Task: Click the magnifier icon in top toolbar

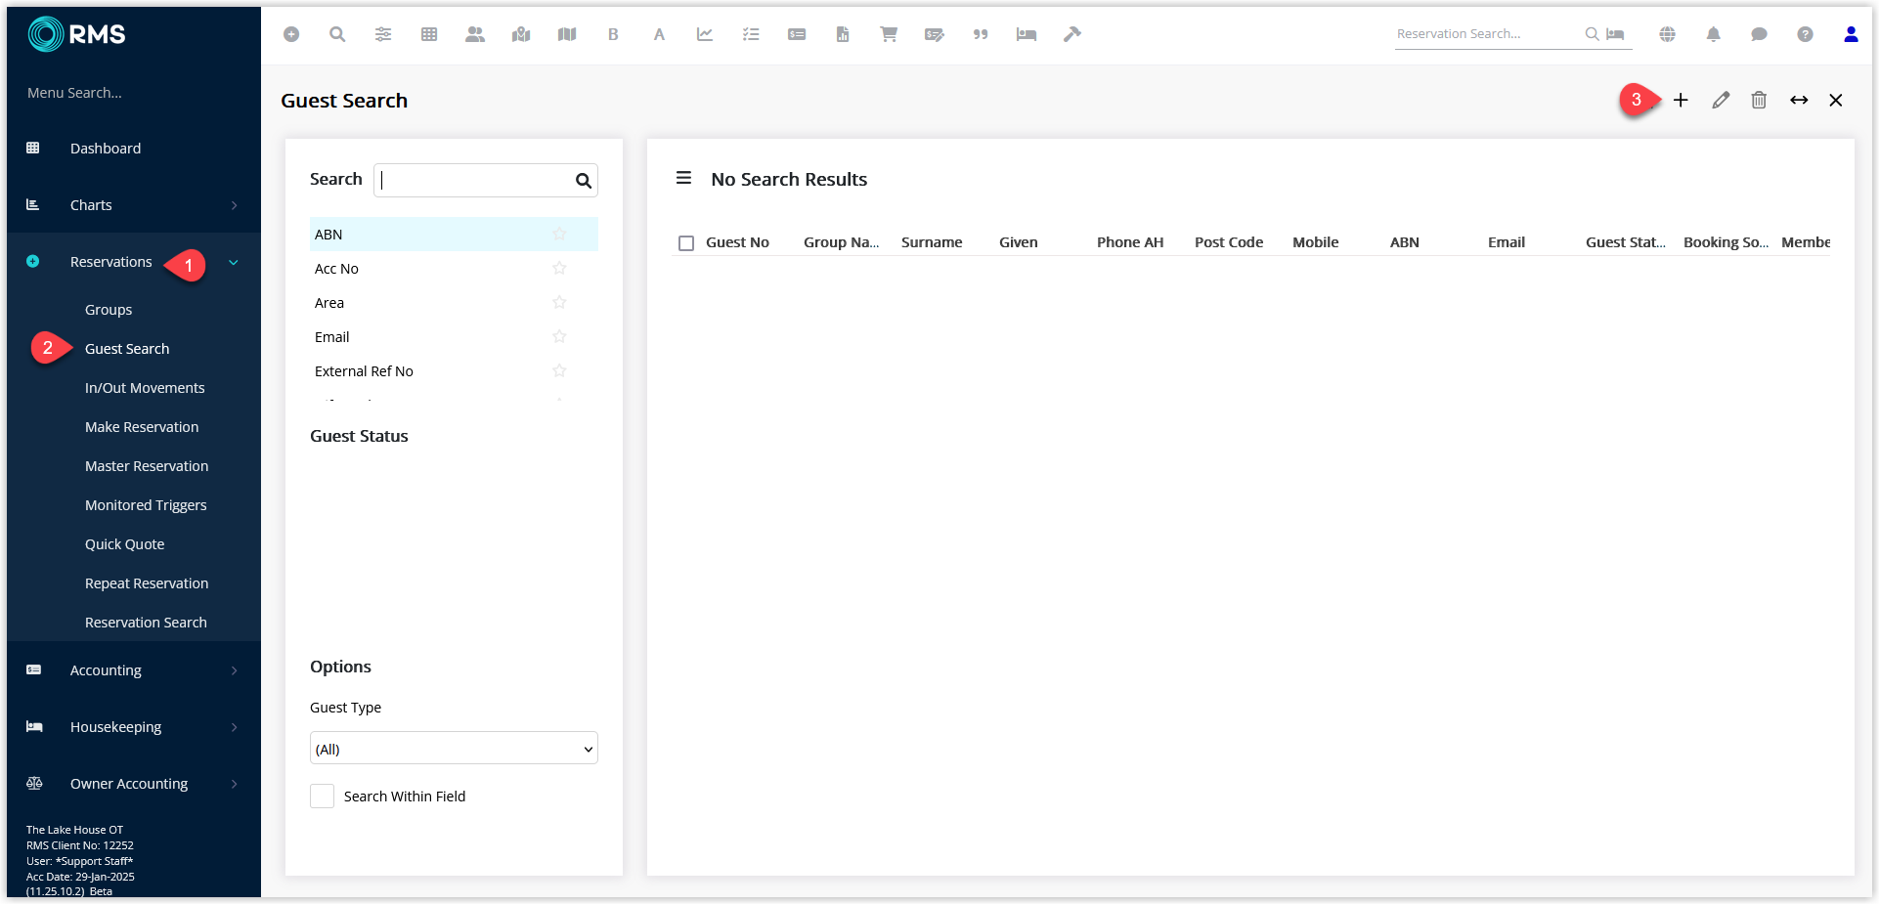Action: [x=337, y=34]
